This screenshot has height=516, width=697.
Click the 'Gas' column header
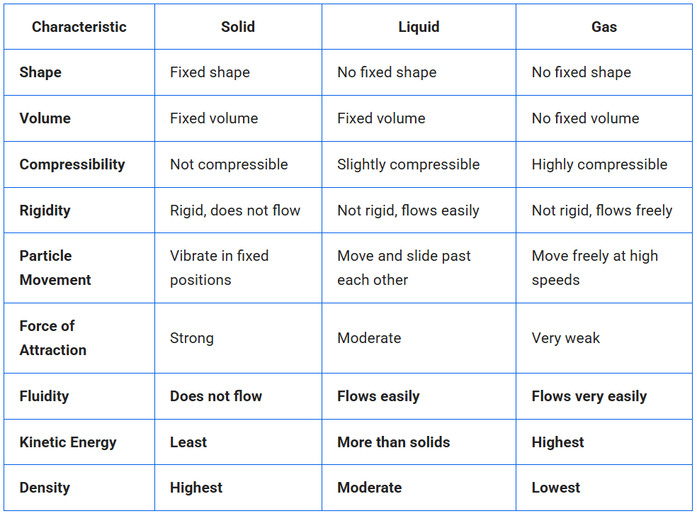point(604,27)
